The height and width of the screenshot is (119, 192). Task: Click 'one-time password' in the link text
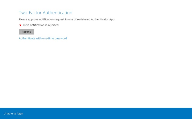[x=55, y=38]
